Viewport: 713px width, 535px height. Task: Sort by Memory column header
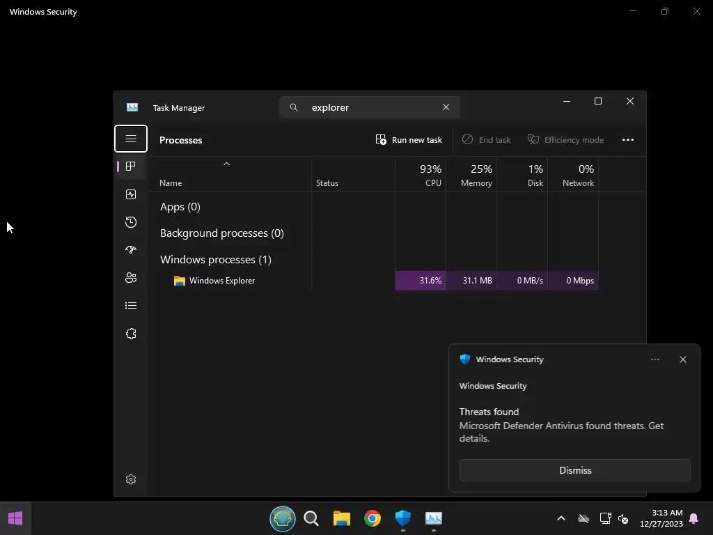coord(471,175)
